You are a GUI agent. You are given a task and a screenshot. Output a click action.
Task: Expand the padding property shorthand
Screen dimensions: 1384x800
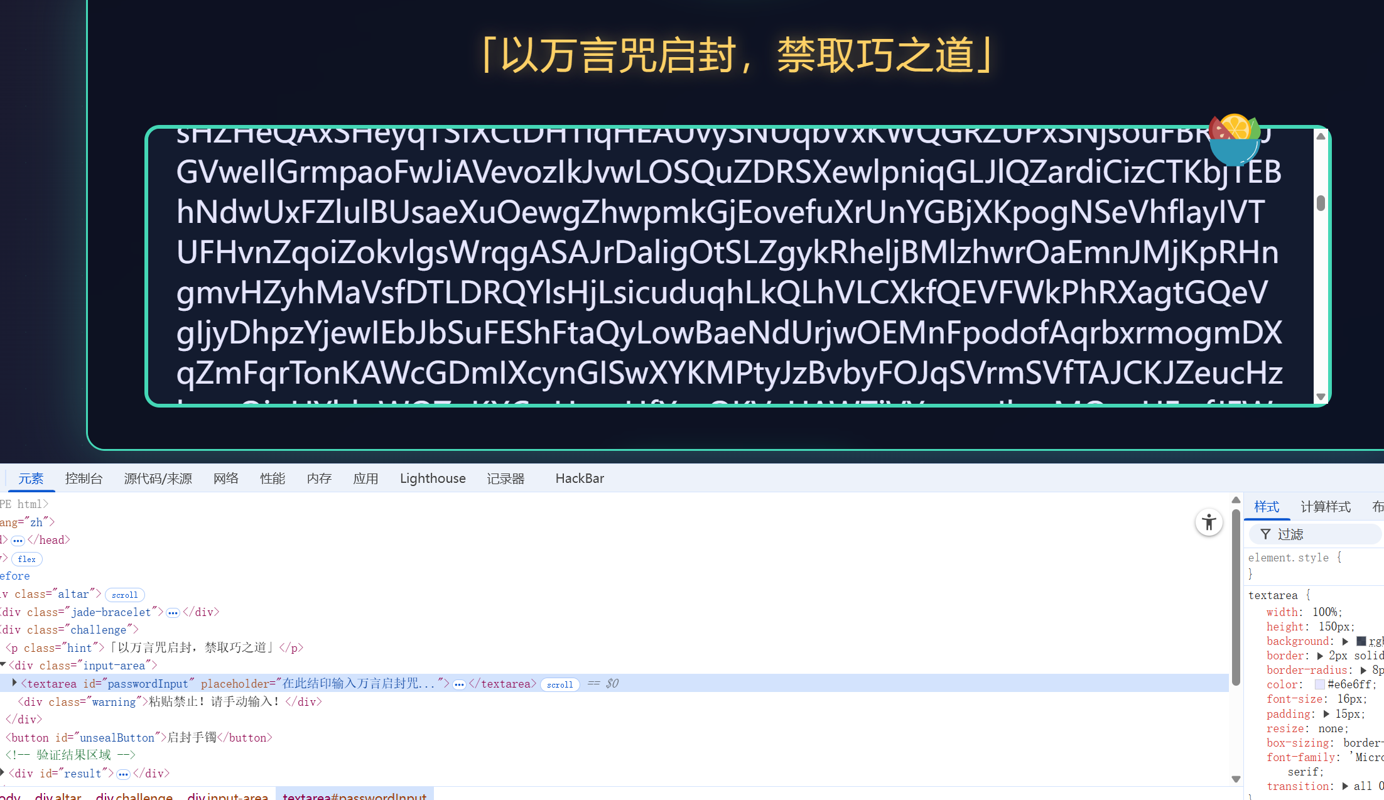click(1326, 714)
